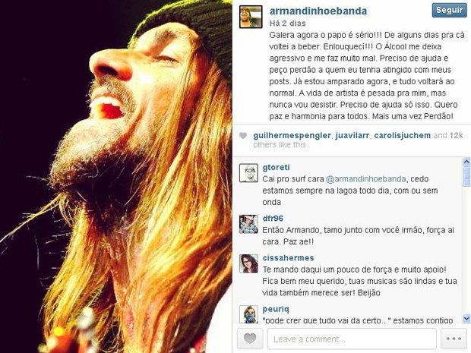
Task: Open juavilarr's profile from likes
Action: pos(352,136)
